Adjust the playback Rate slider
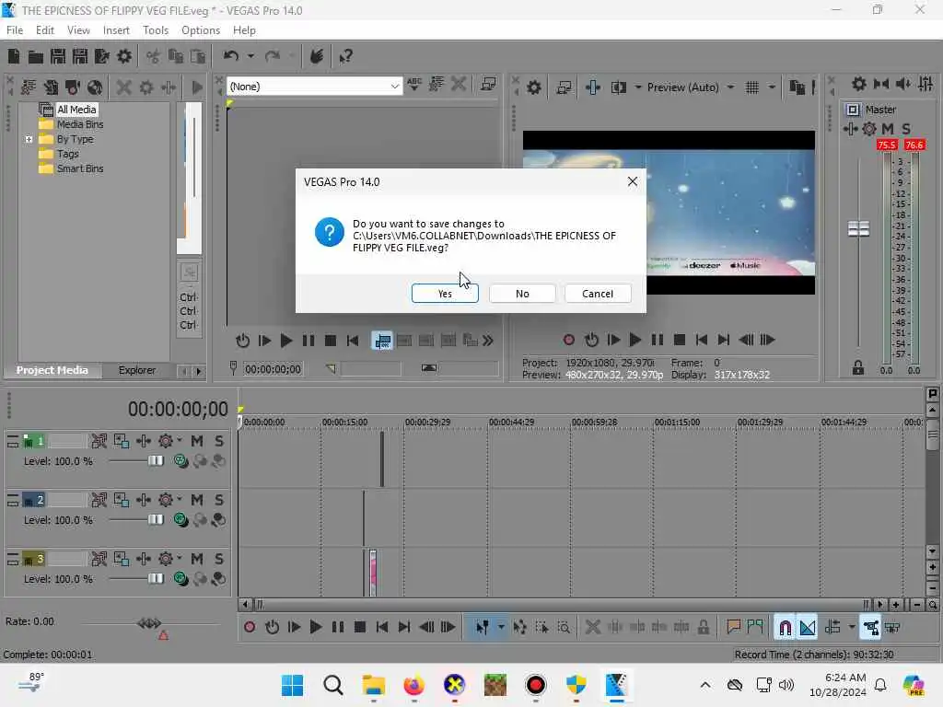This screenshot has width=943, height=707. coord(149,623)
